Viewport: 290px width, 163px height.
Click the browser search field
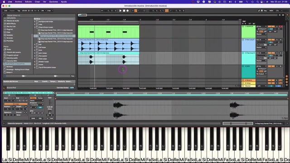coord(41,15)
